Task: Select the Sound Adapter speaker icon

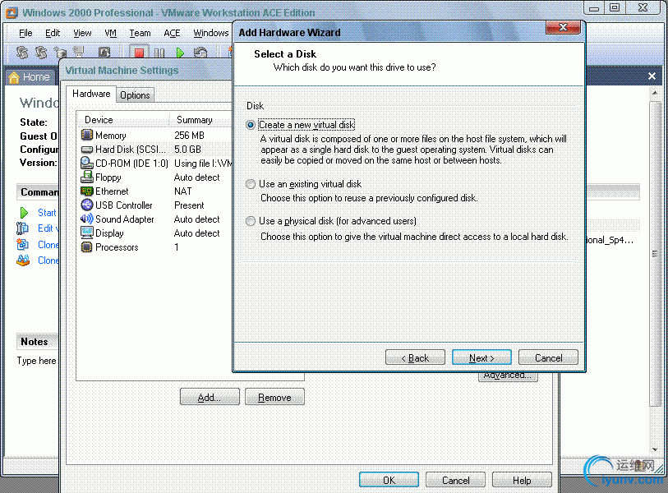Action: pyautogui.click(x=86, y=219)
